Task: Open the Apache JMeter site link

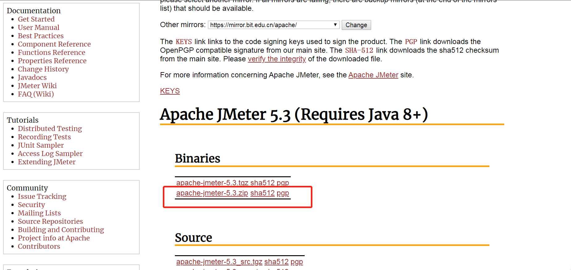Action: pyautogui.click(x=373, y=75)
